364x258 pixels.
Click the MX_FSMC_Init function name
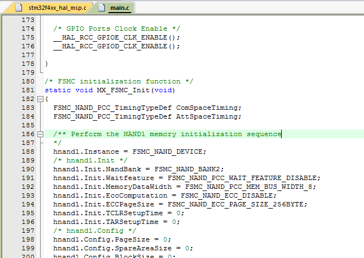click(x=123, y=90)
